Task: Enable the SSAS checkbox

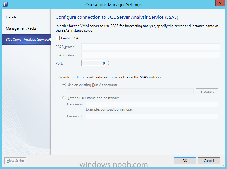Action: 58,38
